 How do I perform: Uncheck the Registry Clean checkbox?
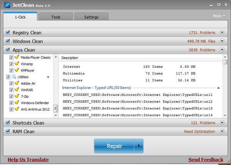[x=8, y=33]
